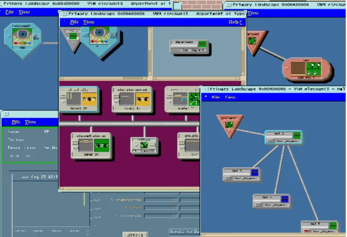This screenshot has height=237, width=347.
Task: Click small button on net 7 node
Action: click(228, 179)
